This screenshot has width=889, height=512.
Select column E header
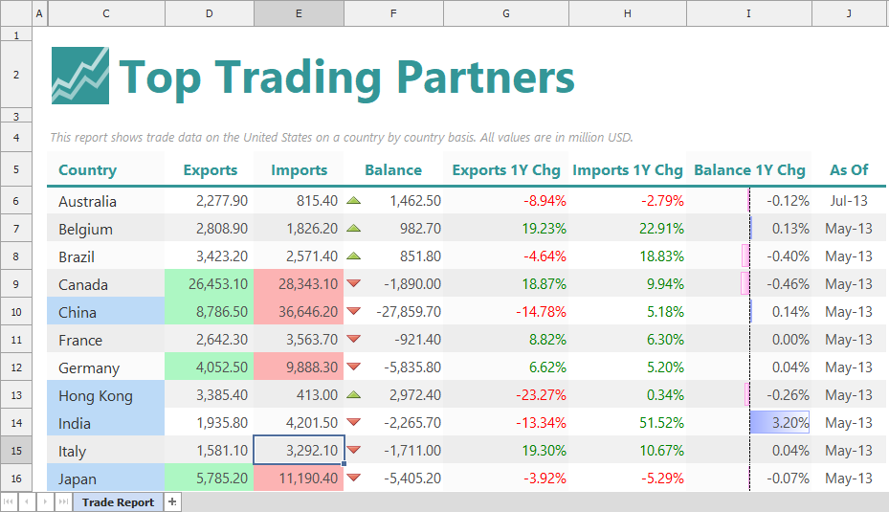299,12
